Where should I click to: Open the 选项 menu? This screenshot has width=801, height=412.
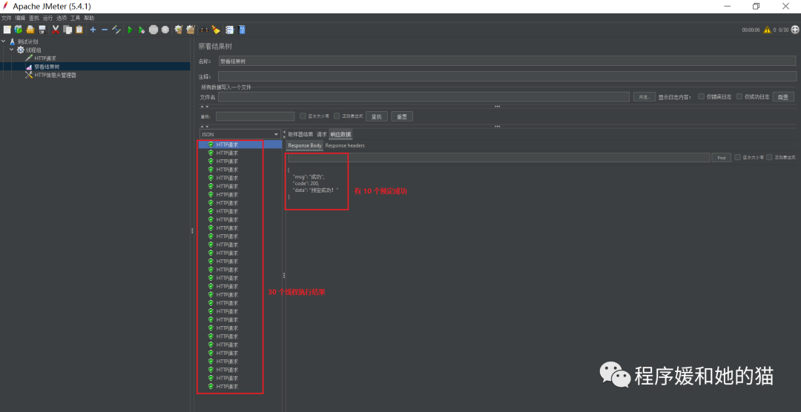coord(62,18)
